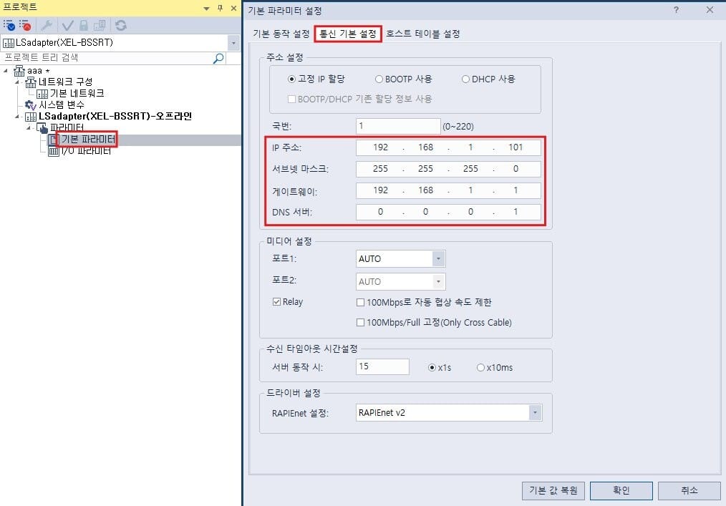The width and height of the screenshot is (726, 506).
Task: Select 시스템 변수 tree item
Action: pyautogui.click(x=62, y=105)
